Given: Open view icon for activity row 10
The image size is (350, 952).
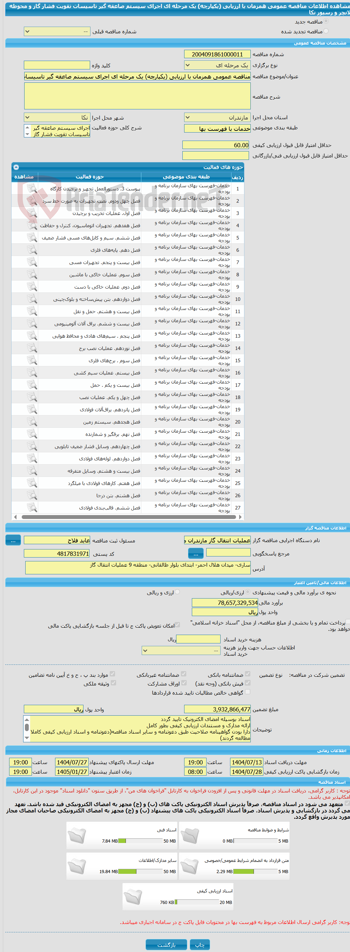Looking at the screenshot, I should coord(32,299).
